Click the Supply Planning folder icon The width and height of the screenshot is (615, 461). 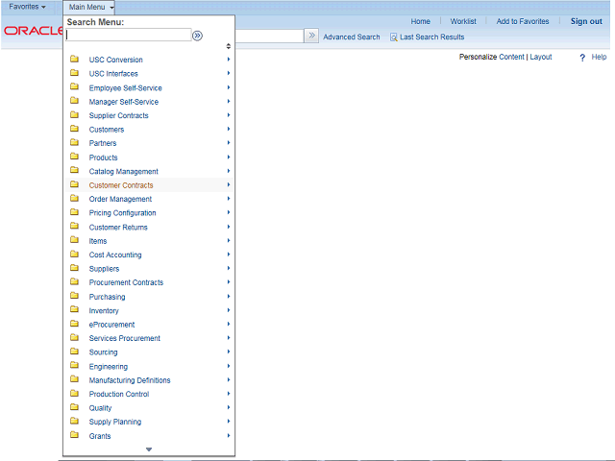pos(74,421)
